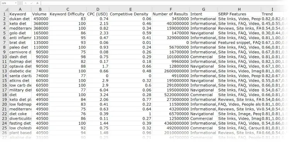Select 'Navigational' intent cell in golo diet row

[203, 33]
